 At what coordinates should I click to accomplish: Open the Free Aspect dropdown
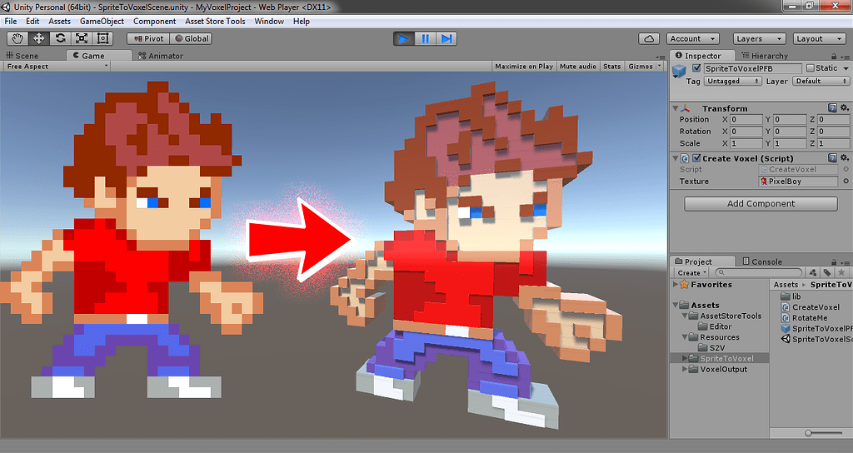57,67
